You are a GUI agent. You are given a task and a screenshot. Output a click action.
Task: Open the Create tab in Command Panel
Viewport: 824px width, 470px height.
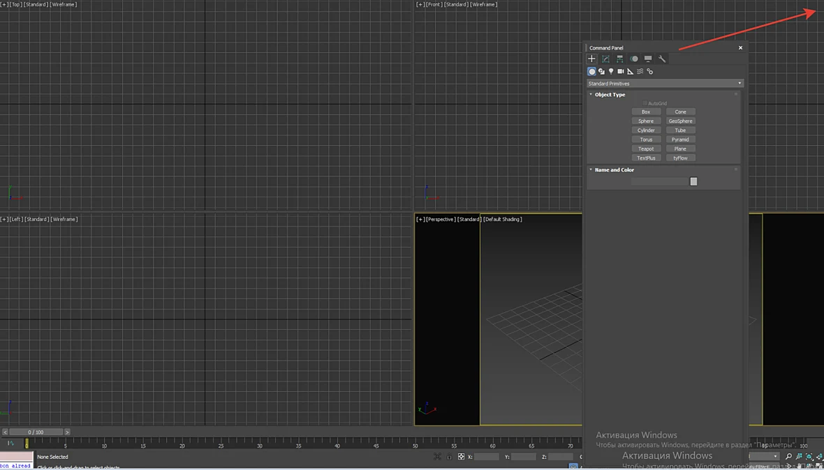591,59
